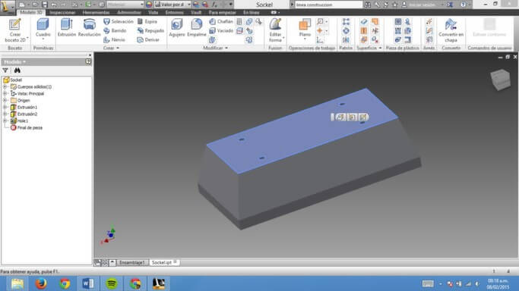Screen dimensions: 519x291
Task: Select the Empalme fillet tool
Action: 197,27
